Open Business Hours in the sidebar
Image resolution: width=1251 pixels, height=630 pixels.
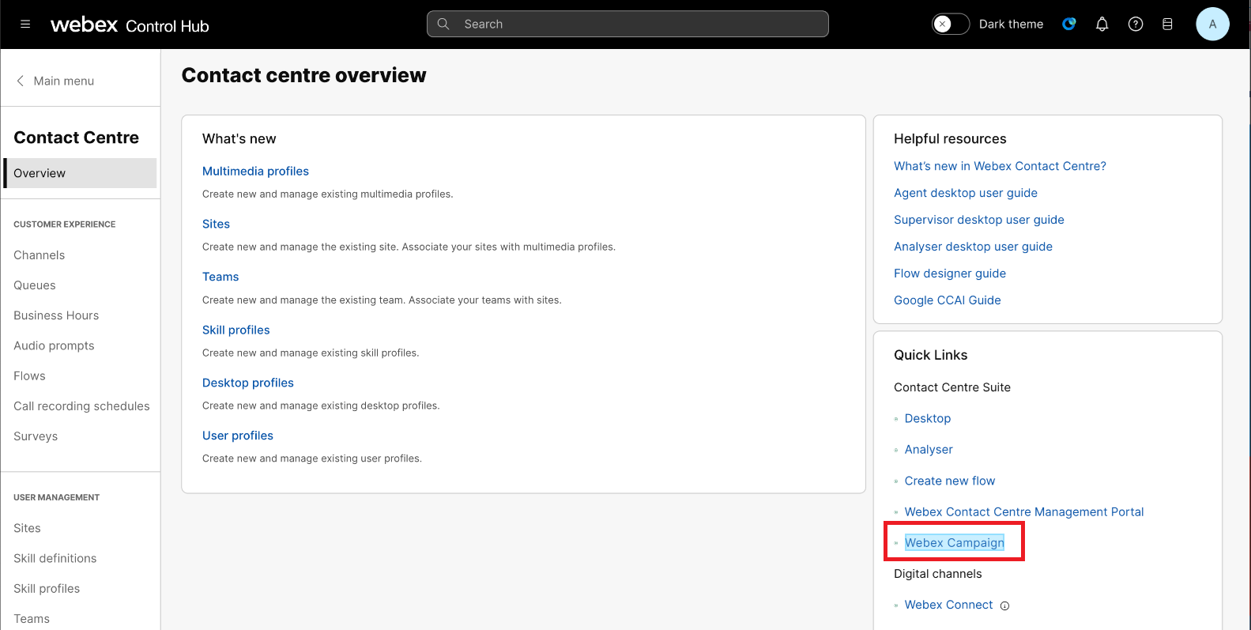[56, 315]
